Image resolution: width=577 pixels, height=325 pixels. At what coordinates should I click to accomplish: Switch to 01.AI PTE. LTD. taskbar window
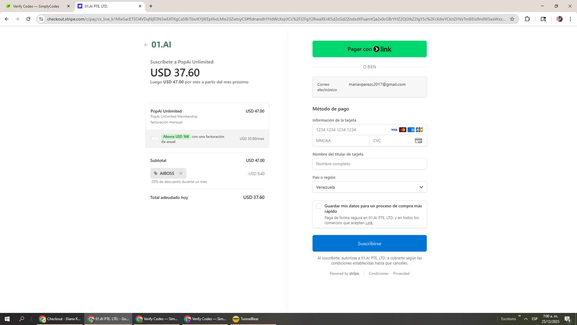(x=108, y=319)
